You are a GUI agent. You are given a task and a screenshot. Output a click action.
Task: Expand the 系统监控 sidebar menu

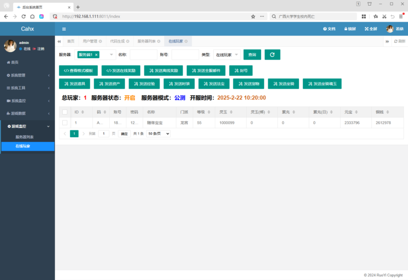[x=28, y=100]
